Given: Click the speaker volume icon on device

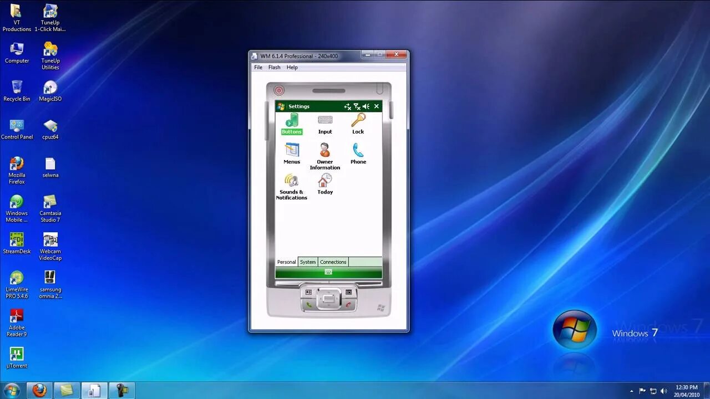Looking at the screenshot, I should [366, 106].
